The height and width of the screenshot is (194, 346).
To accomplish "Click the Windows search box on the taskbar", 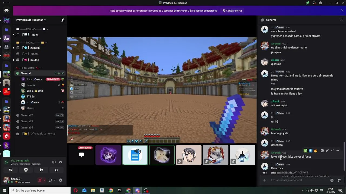I will (x=39, y=190).
